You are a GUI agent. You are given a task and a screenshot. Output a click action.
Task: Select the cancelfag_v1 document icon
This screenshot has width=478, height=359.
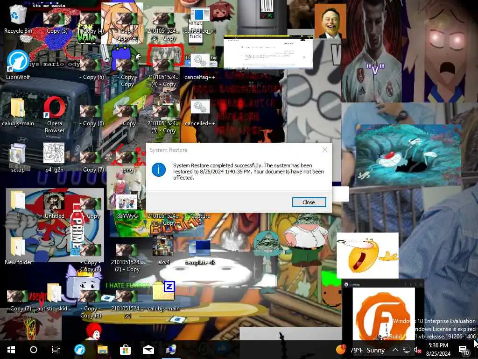pos(200,20)
